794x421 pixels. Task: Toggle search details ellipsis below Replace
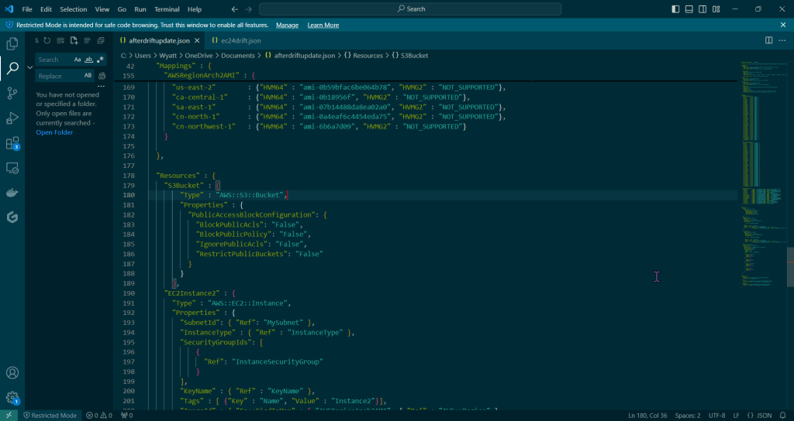tap(101, 86)
